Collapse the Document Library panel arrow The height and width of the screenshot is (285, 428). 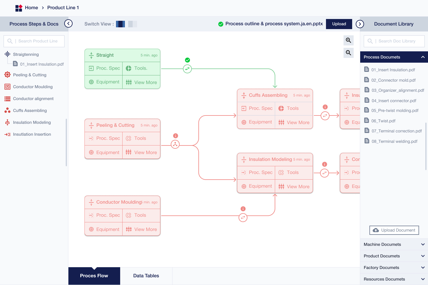point(360,24)
